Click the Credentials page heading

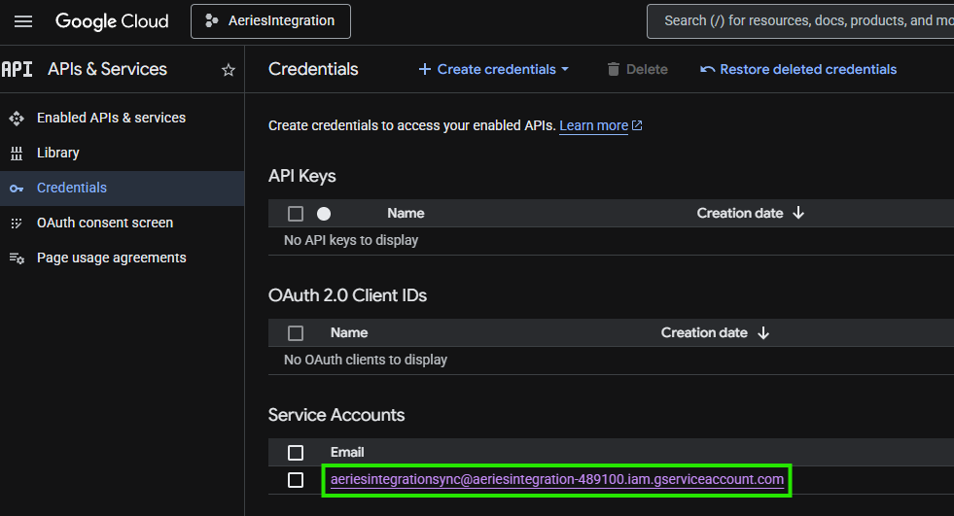coord(313,69)
